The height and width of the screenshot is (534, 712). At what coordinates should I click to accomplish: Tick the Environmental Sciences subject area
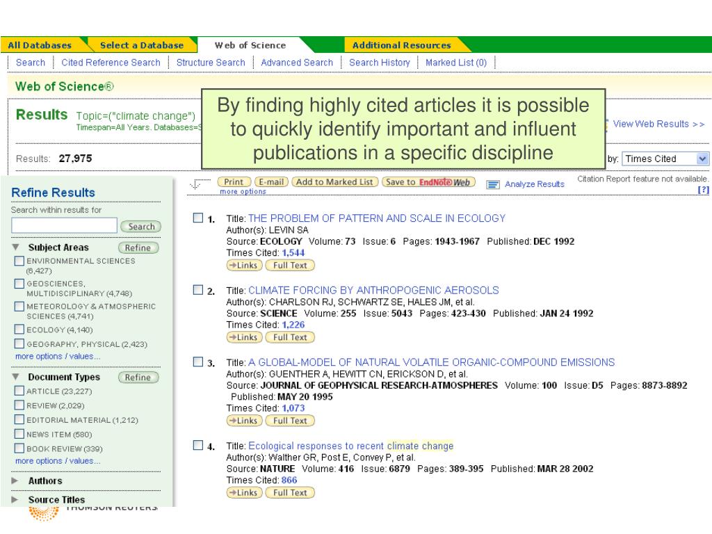(19, 261)
